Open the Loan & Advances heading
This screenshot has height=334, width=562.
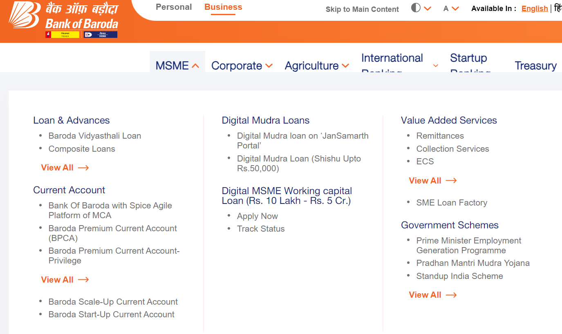72,120
